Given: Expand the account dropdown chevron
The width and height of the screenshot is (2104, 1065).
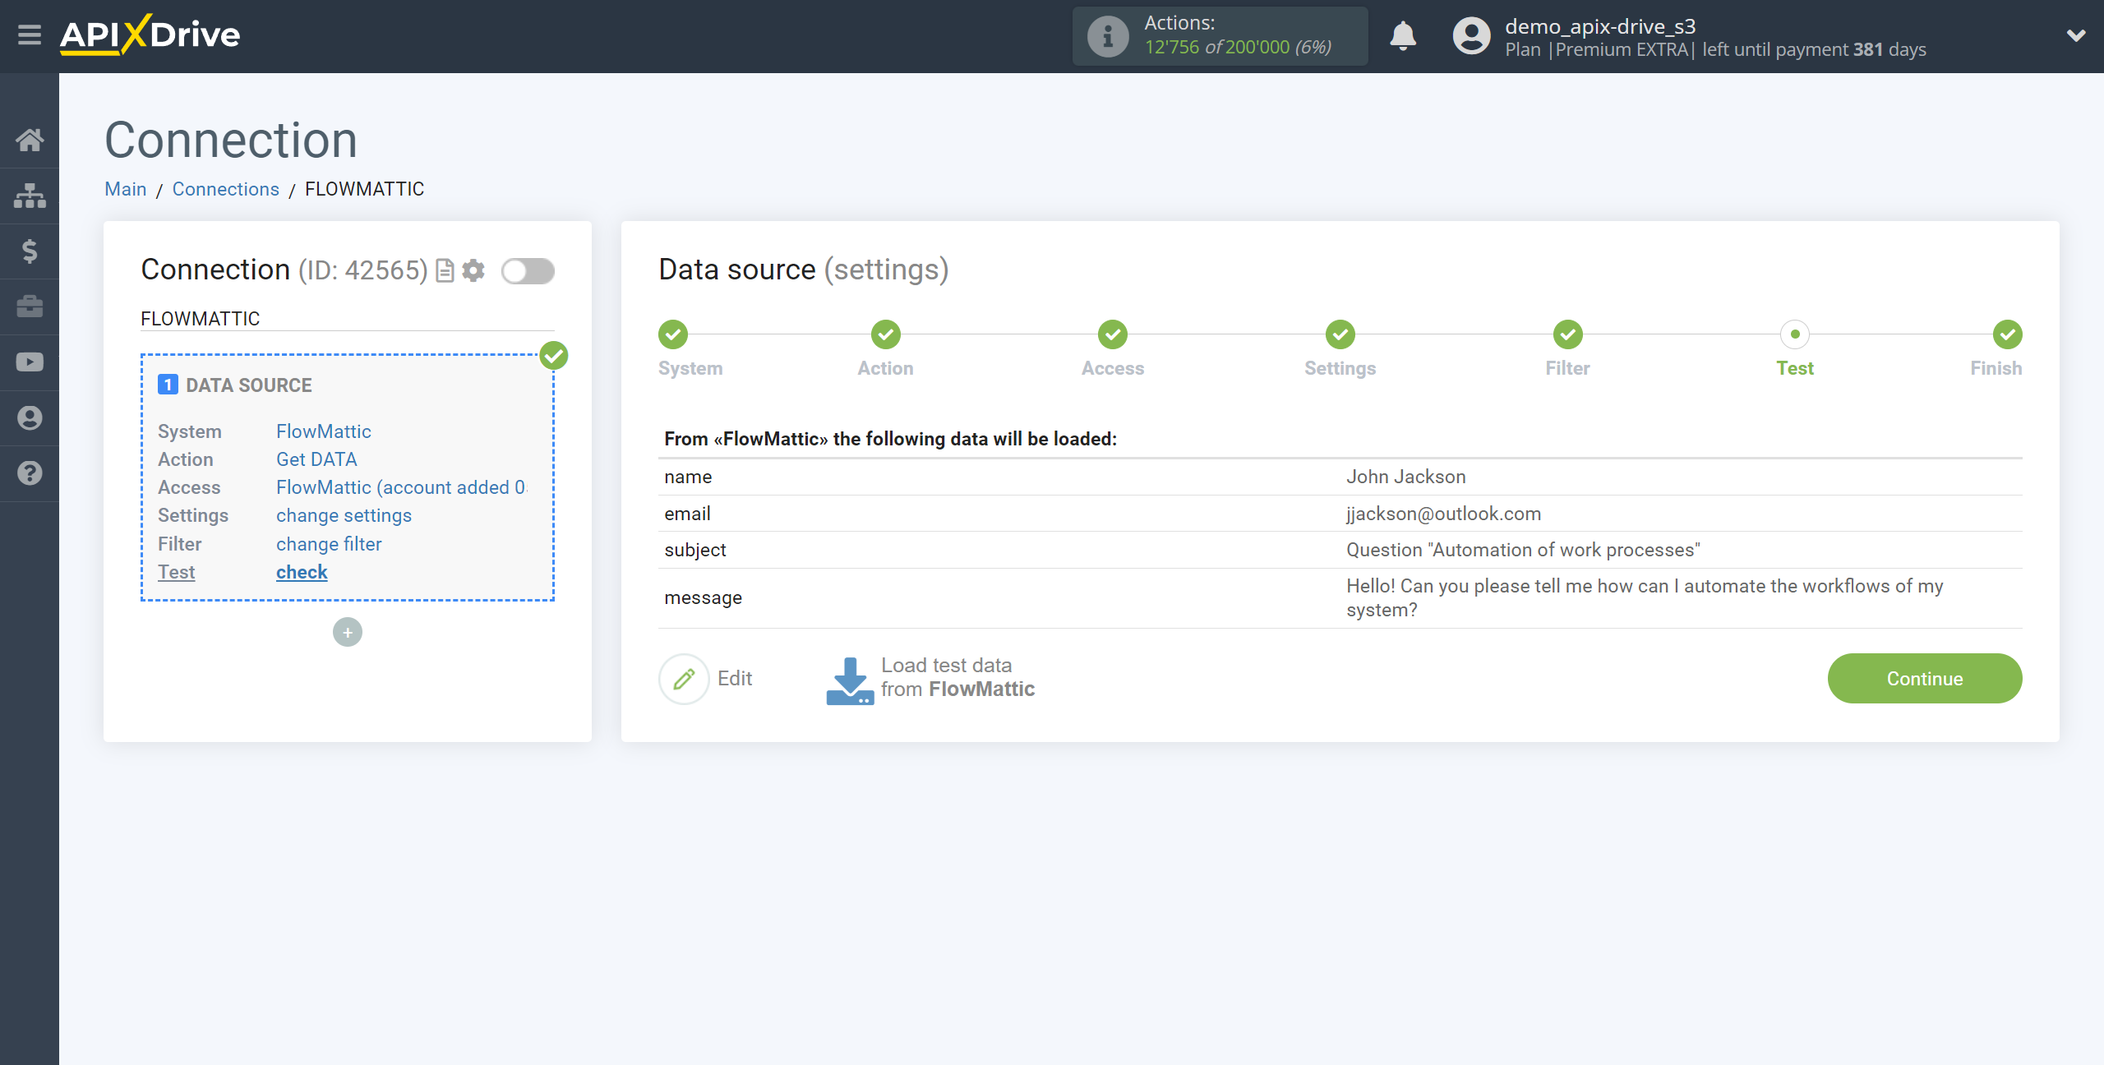Looking at the screenshot, I should (2076, 35).
